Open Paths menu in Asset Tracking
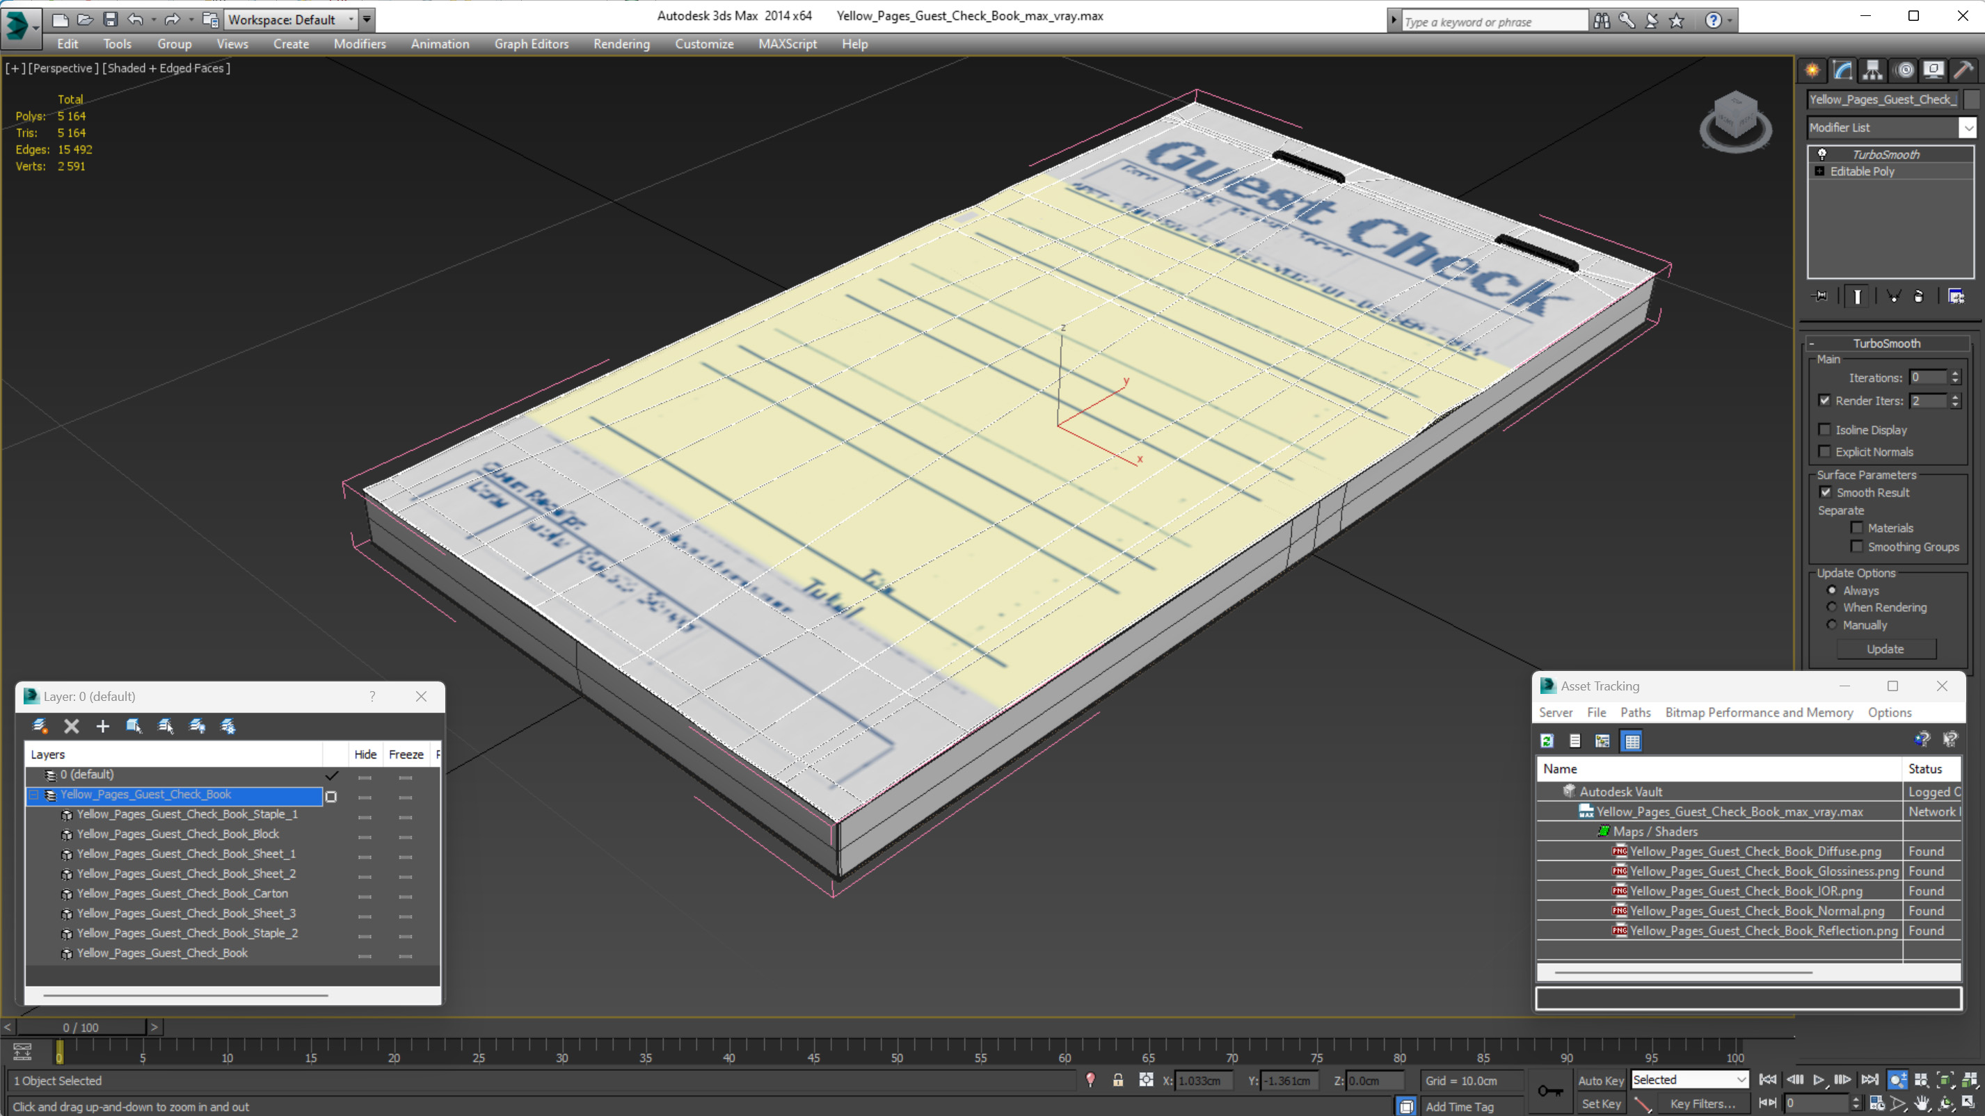This screenshot has width=1985, height=1116. click(x=1635, y=713)
